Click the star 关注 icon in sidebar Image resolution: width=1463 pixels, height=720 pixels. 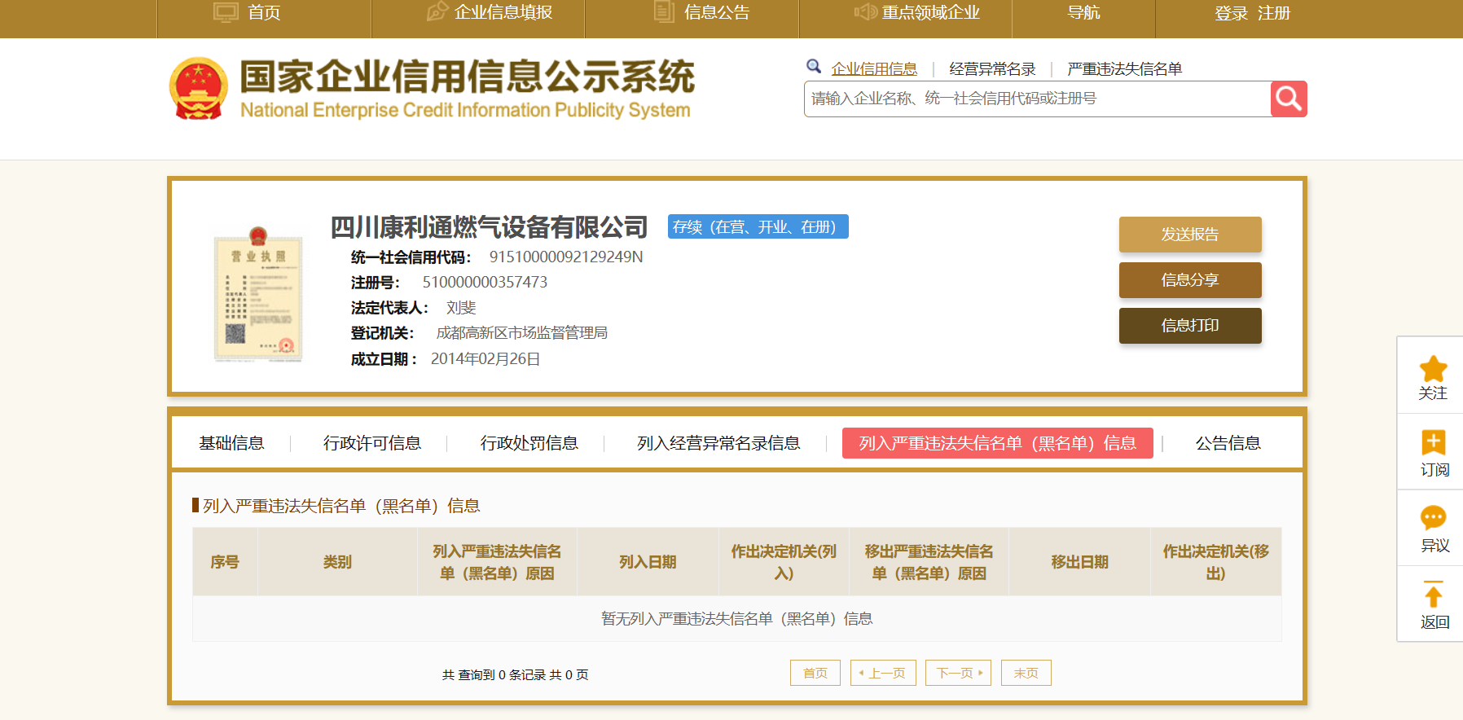click(1433, 369)
